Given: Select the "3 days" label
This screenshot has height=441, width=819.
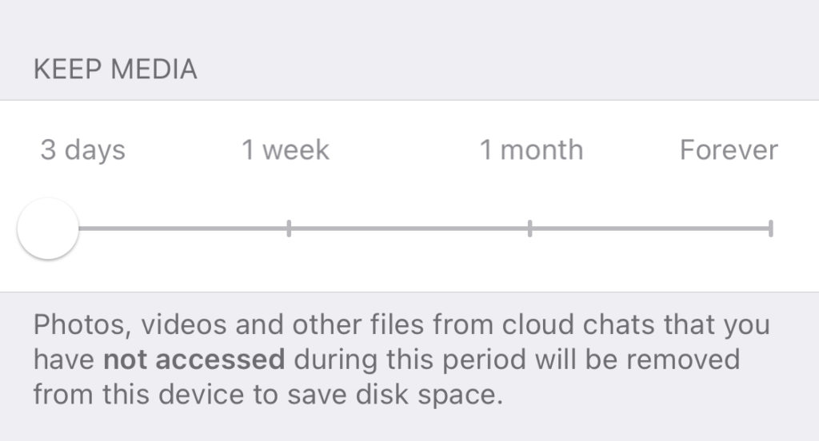Looking at the screenshot, I should (x=82, y=150).
